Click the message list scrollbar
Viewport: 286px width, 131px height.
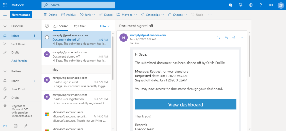[x=113, y=58]
